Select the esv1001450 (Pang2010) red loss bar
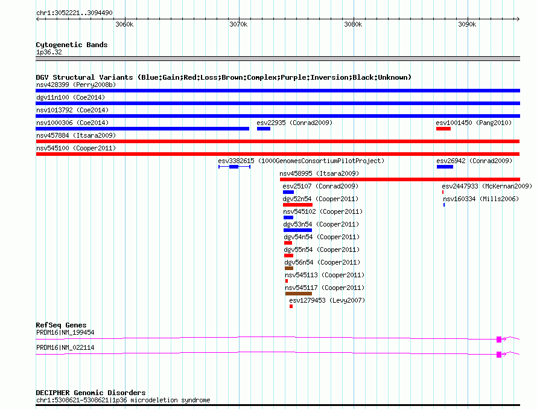The width and height of the screenshot is (537, 409). (x=443, y=129)
